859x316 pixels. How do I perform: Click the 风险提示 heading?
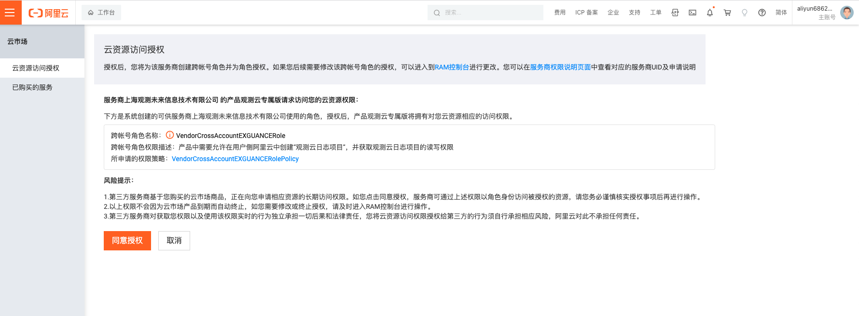click(x=119, y=180)
